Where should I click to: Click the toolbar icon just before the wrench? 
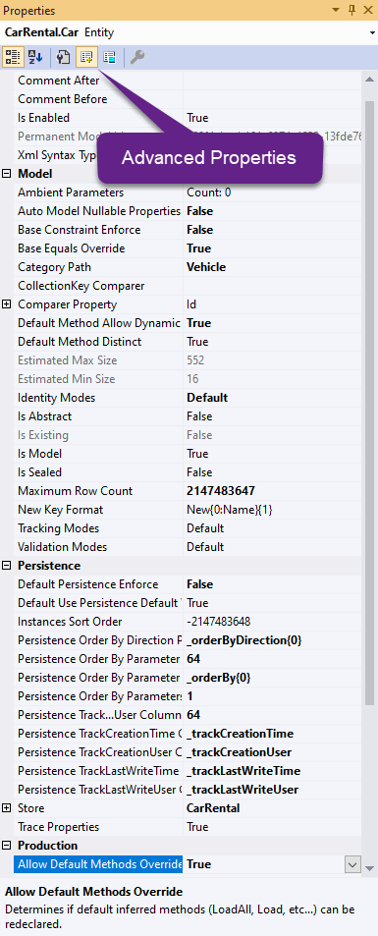tap(109, 57)
